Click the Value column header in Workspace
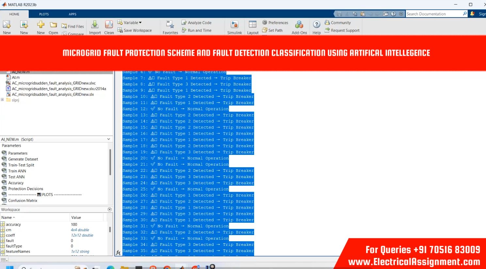The image size is (486, 269). 87,217
